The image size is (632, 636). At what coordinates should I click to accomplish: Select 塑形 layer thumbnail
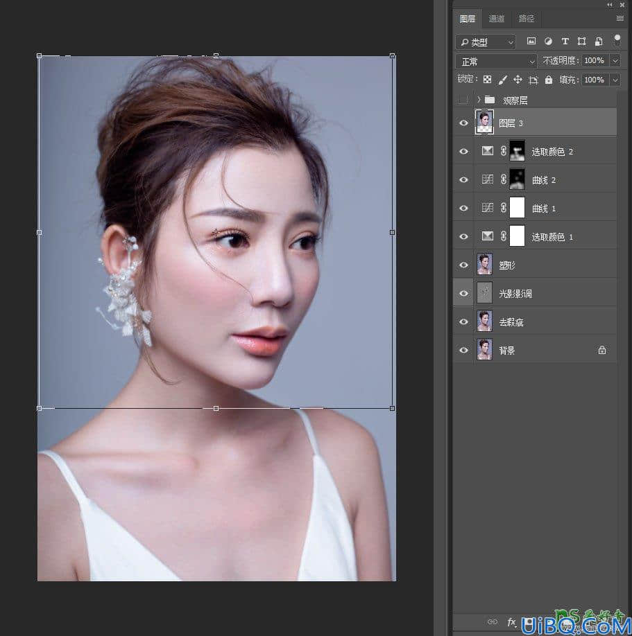tap(484, 265)
